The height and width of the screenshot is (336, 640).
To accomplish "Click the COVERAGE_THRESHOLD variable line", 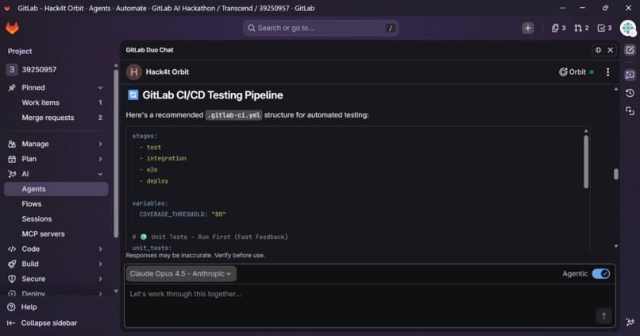I will [183, 214].
